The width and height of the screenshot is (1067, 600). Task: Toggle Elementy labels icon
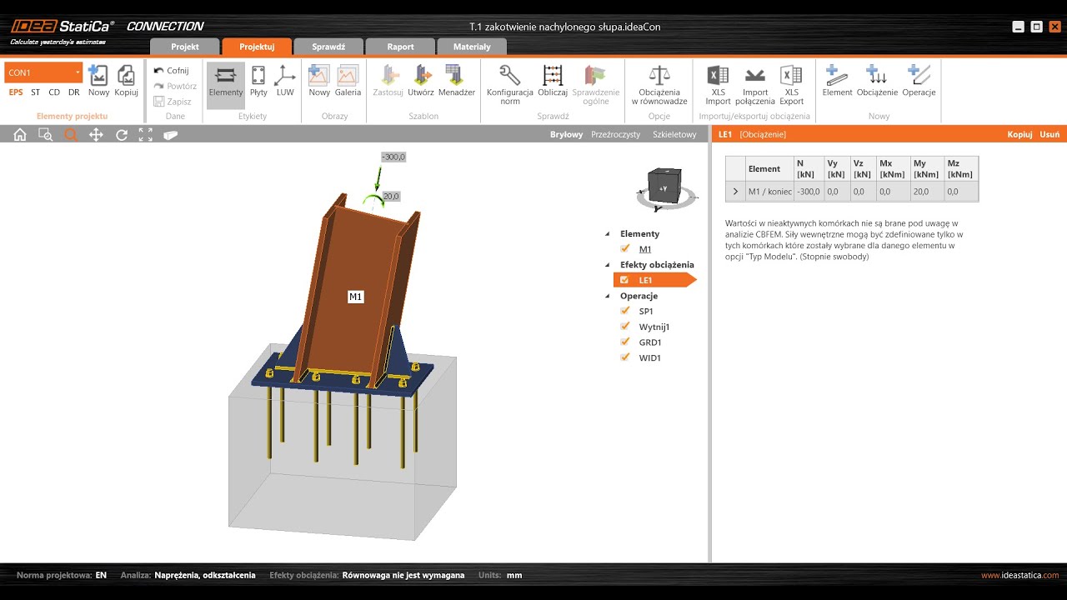click(226, 76)
